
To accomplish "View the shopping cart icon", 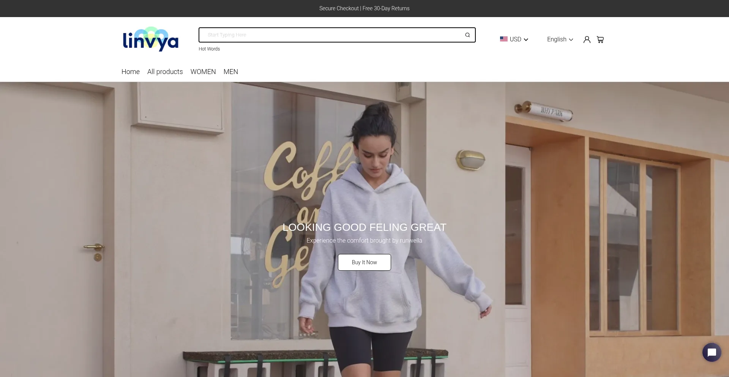I will click(600, 39).
